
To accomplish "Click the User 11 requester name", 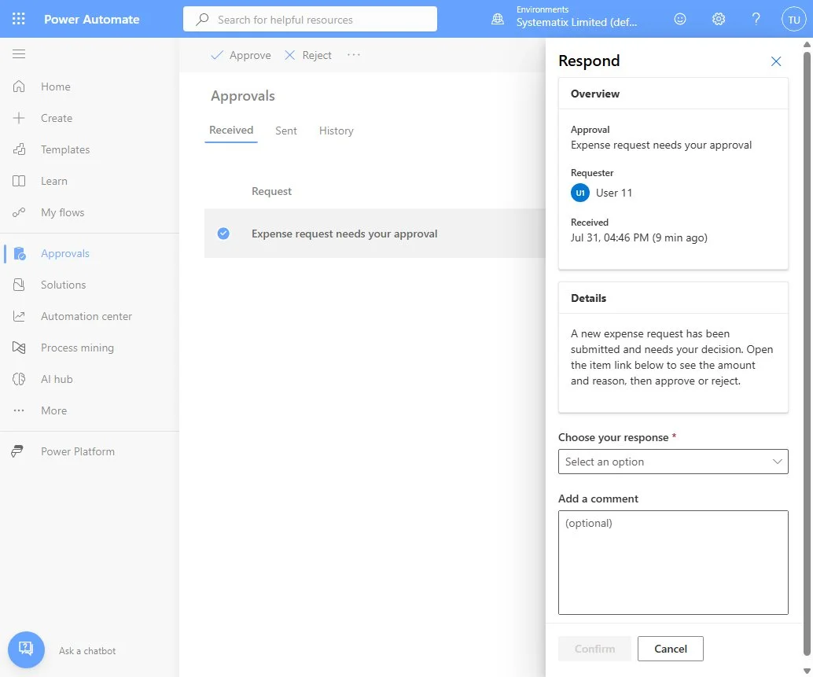I will [x=614, y=193].
